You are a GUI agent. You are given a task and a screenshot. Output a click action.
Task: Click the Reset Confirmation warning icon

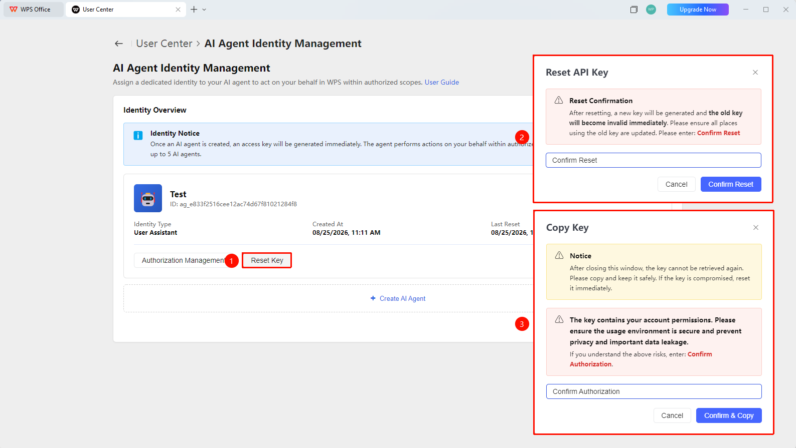559,100
